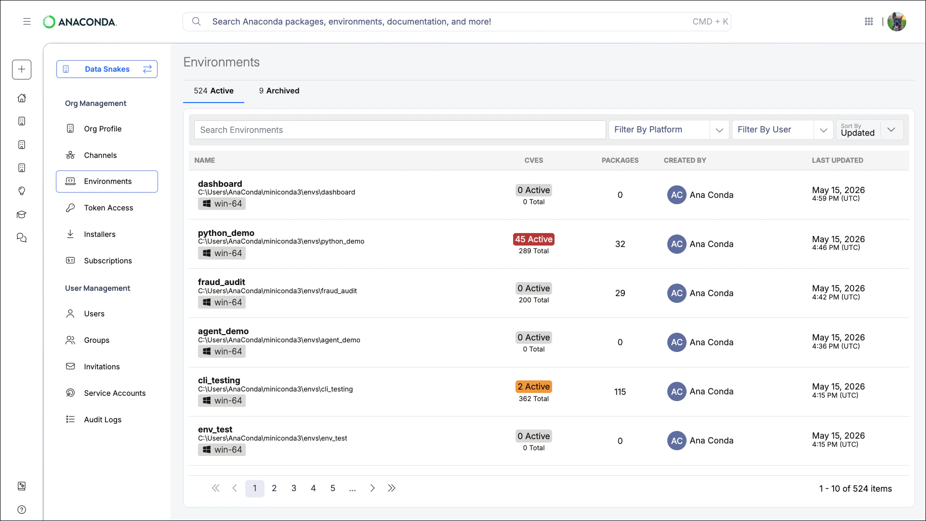Click the Invitations envelope icon
Viewport: 926px width, 521px height.
tap(70, 366)
